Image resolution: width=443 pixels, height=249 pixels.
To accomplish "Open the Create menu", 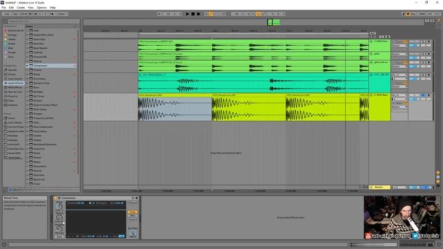I will [21, 8].
